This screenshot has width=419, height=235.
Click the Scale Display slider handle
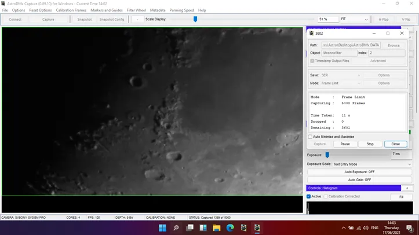[x=195, y=19]
